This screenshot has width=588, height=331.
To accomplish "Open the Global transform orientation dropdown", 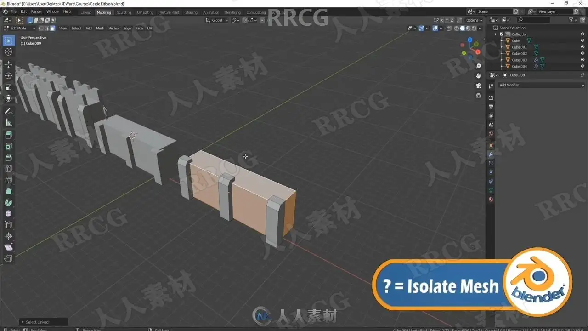I will tap(217, 20).
